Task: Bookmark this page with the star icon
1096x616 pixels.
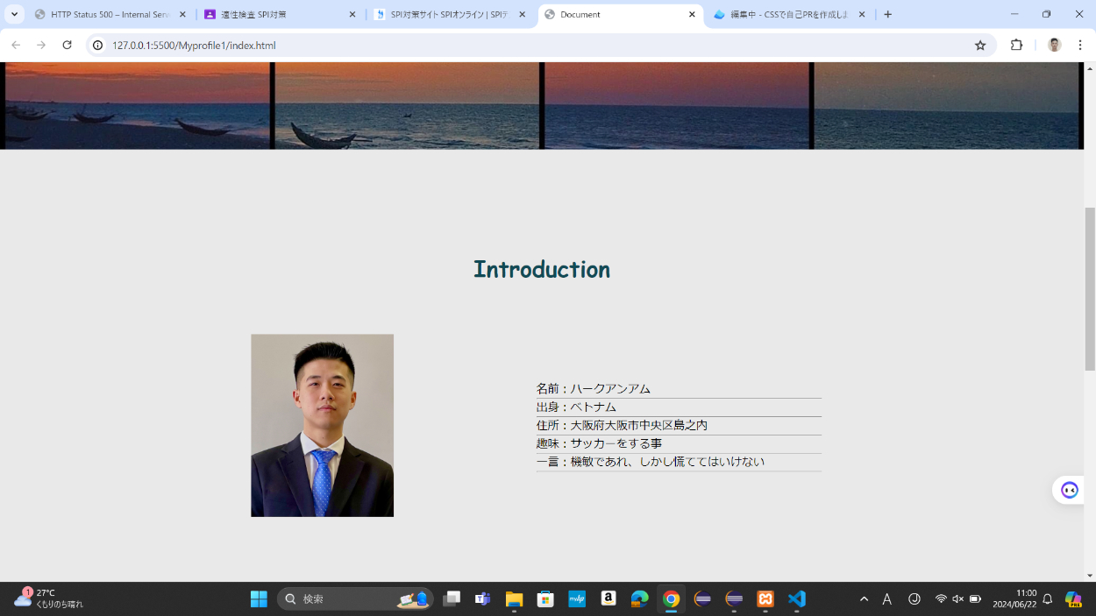Action: pos(980,46)
